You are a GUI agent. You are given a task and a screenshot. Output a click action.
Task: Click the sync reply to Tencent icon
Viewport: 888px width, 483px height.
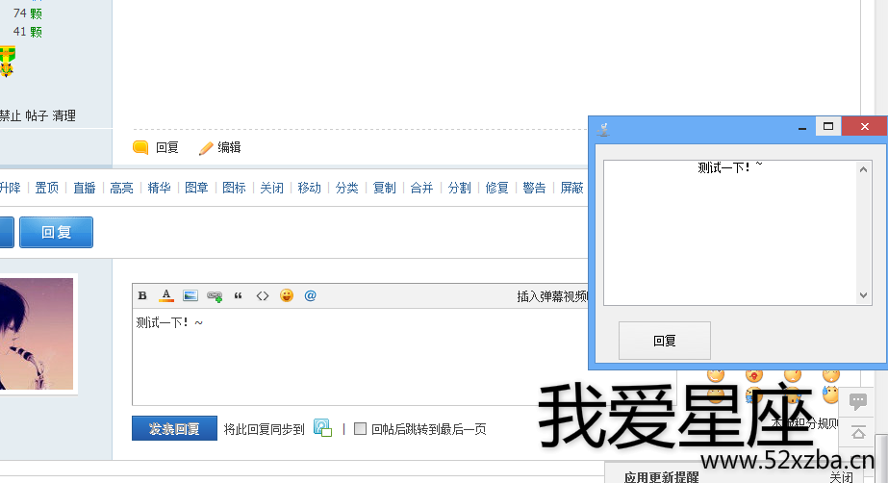click(322, 429)
